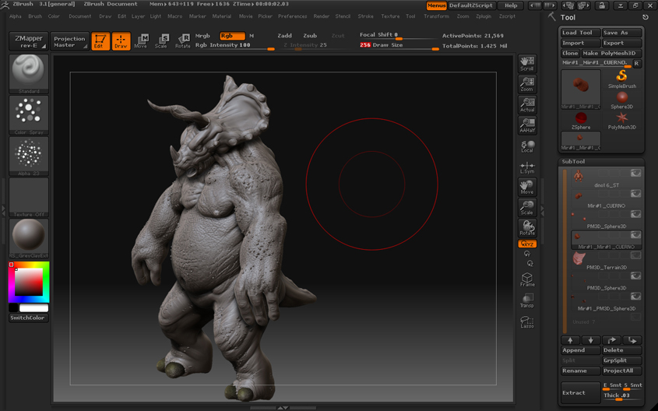Activate the AAHalf view icon
The width and height of the screenshot is (658, 411).
point(527,125)
